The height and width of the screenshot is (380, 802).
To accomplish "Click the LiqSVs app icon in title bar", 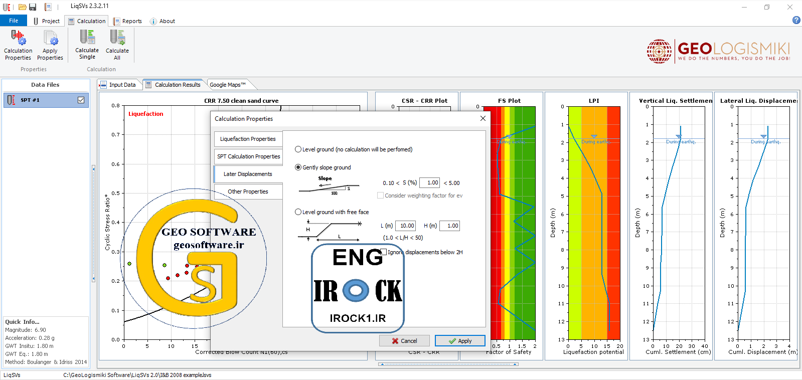I will click(x=7, y=7).
